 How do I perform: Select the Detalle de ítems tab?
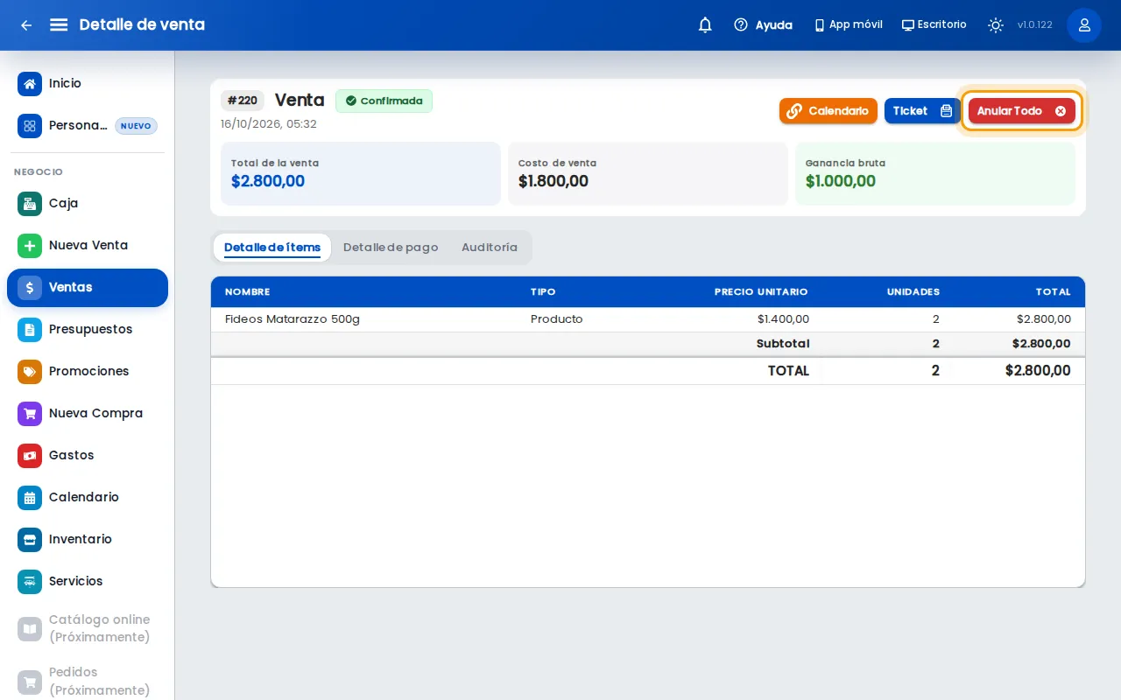(272, 248)
